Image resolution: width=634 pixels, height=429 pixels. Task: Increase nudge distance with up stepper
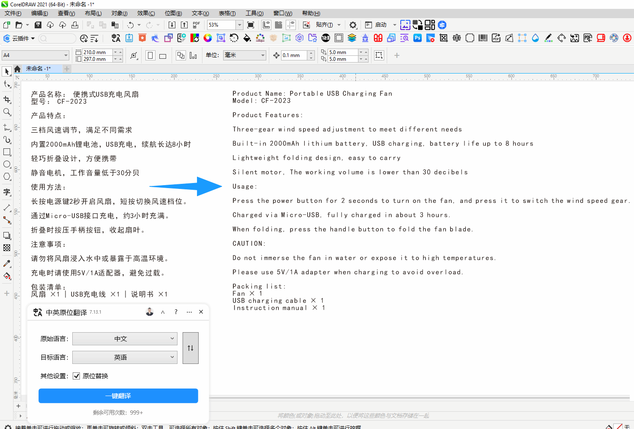312,53
